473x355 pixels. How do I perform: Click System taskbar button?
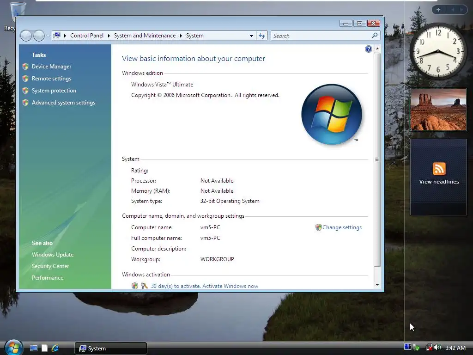pyautogui.click(x=111, y=349)
